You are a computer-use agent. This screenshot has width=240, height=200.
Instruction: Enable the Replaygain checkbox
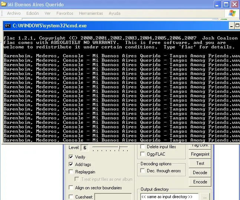pyautogui.click(x=71, y=172)
